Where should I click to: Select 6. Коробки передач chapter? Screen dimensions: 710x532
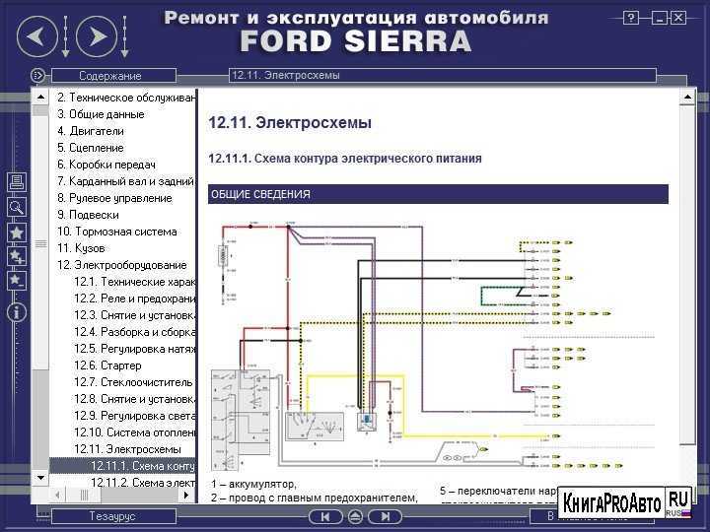pos(106,165)
